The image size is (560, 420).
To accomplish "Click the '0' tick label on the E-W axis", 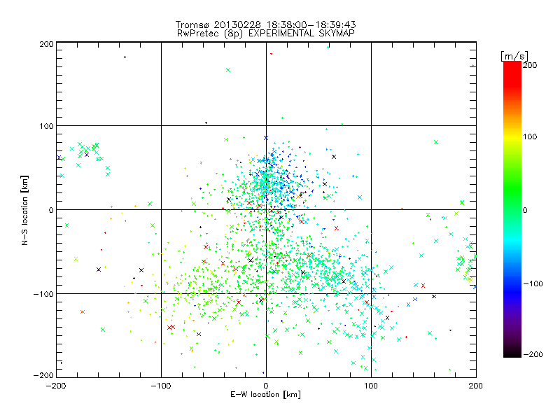I will tap(266, 386).
